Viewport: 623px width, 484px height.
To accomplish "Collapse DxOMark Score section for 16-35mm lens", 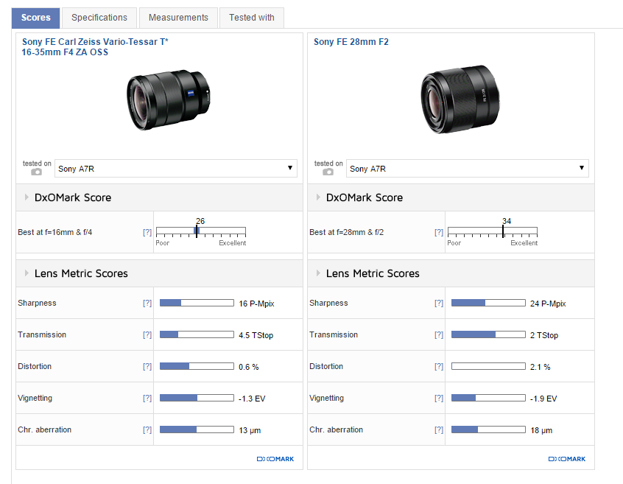I will click(x=27, y=197).
